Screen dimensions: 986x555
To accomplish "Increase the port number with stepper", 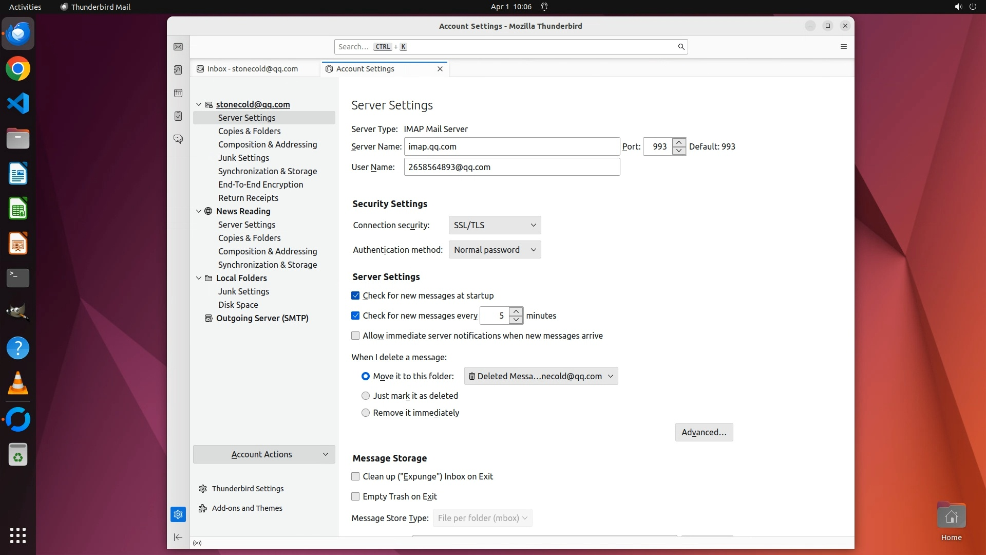I will 679,142.
